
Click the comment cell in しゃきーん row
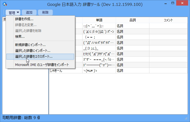coord(169,70)
